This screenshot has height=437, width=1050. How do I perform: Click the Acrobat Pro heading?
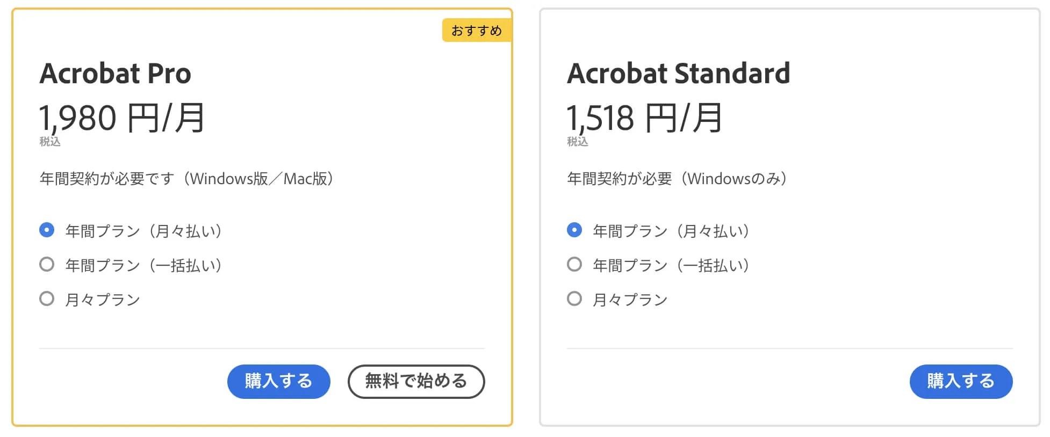[115, 73]
